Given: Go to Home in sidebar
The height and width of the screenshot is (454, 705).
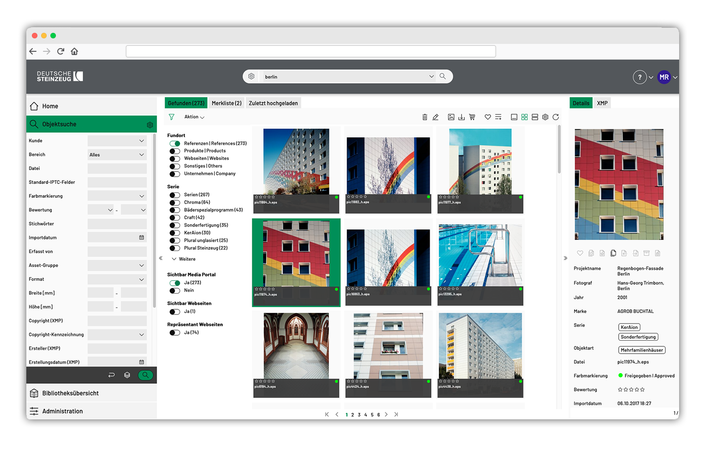Looking at the screenshot, I should pos(91,106).
